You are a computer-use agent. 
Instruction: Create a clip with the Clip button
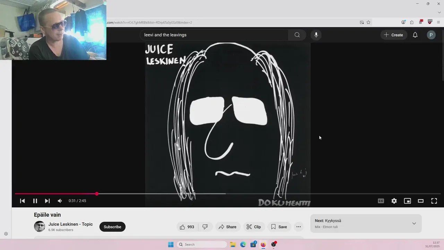pyautogui.click(x=254, y=227)
